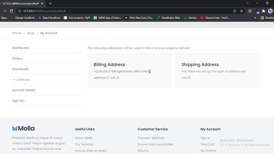274x154 pixels.
Task: Close the current profile tab
Action: click(x=42, y=3)
